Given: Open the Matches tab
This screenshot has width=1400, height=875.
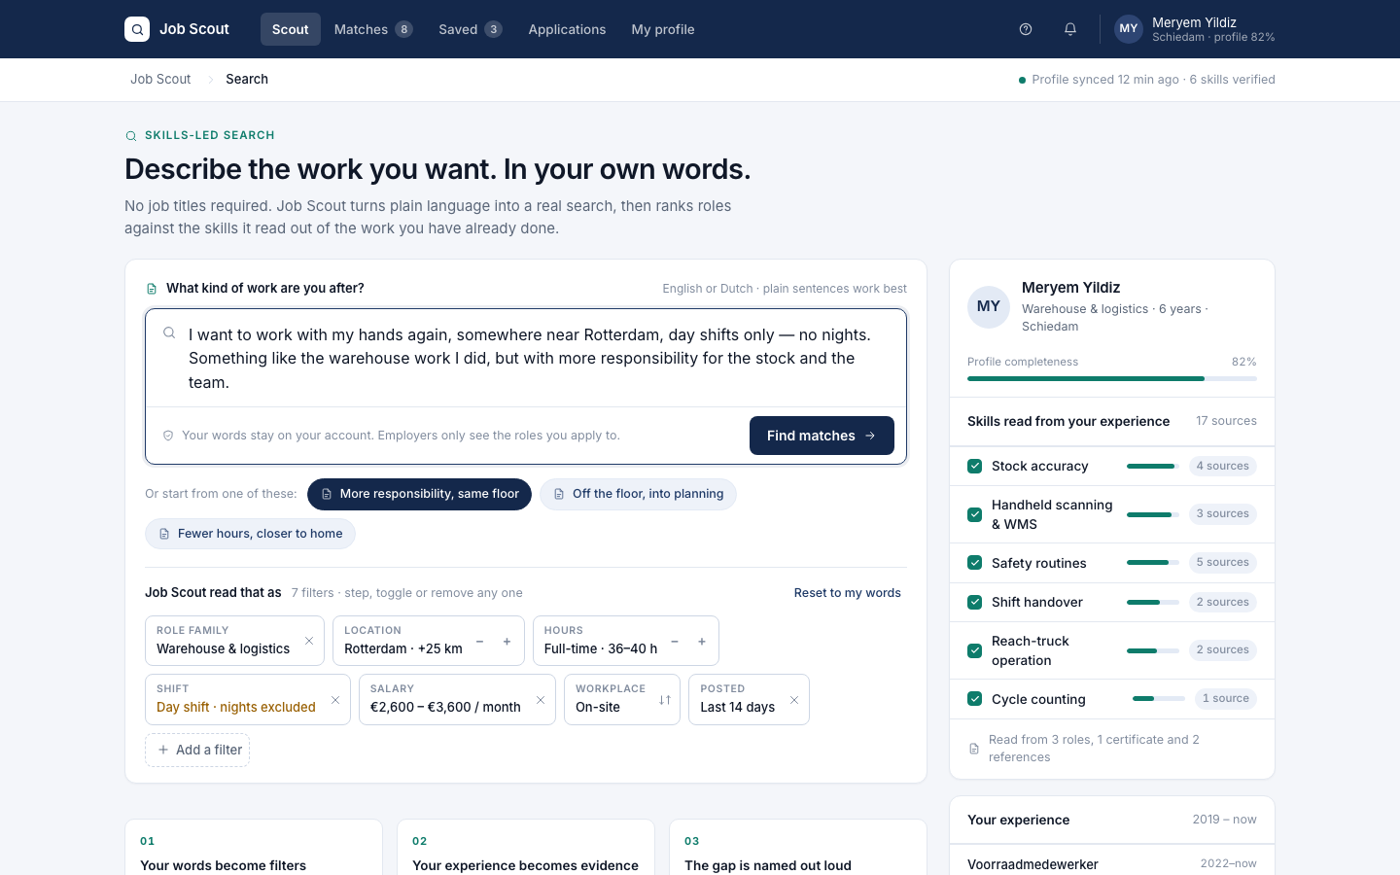Looking at the screenshot, I should 373,29.
